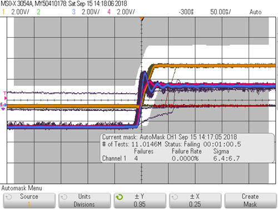Click the Source softkey
Screen dimensions: 278x210
(x=29, y=201)
